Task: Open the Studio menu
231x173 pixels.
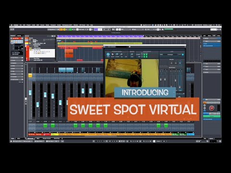Action: click(x=59, y=25)
